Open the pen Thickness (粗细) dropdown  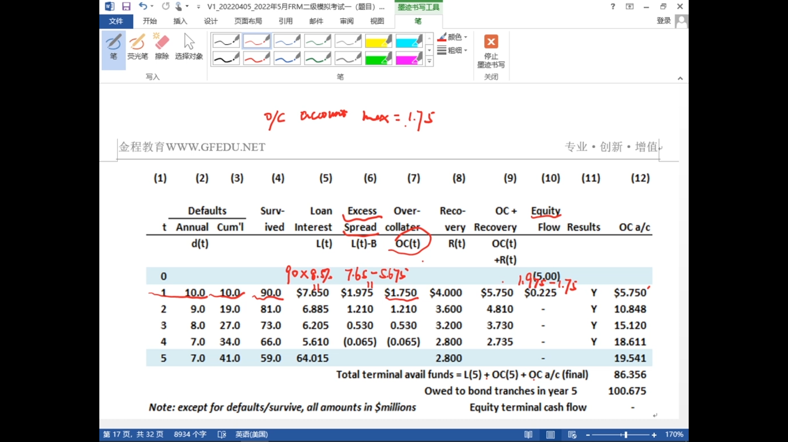coord(453,50)
